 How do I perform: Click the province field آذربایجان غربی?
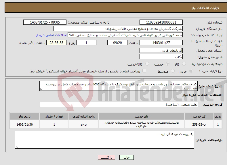(x=161, y=51)
